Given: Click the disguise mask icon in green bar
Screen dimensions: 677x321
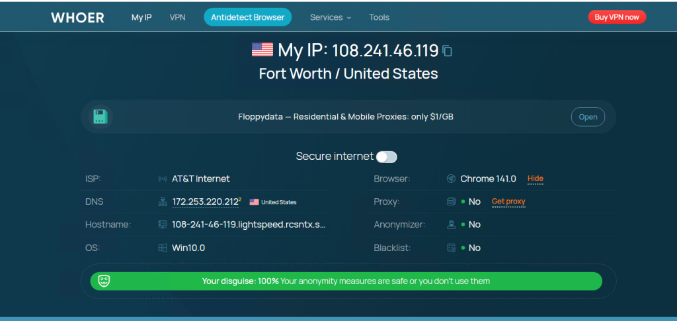Looking at the screenshot, I should click(x=104, y=281).
